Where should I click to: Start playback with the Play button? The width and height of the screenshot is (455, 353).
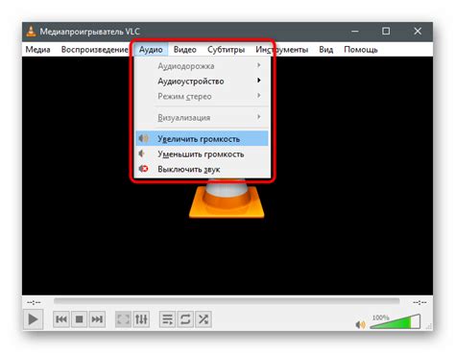[x=33, y=318]
